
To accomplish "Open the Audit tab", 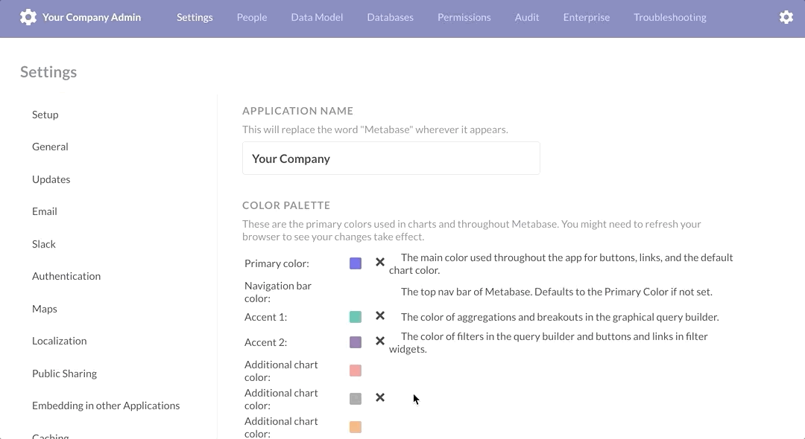I will (527, 17).
